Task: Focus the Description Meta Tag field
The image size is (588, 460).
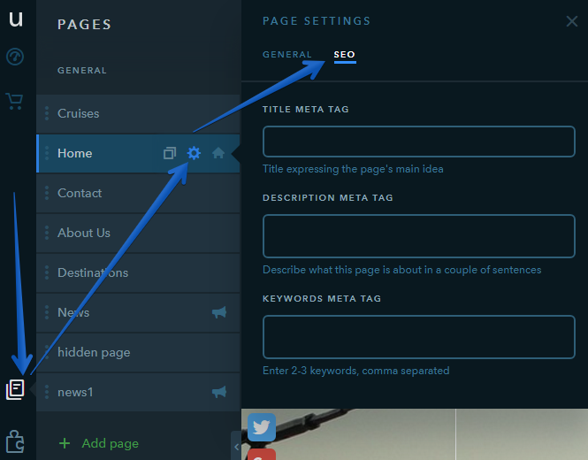Action: point(419,236)
